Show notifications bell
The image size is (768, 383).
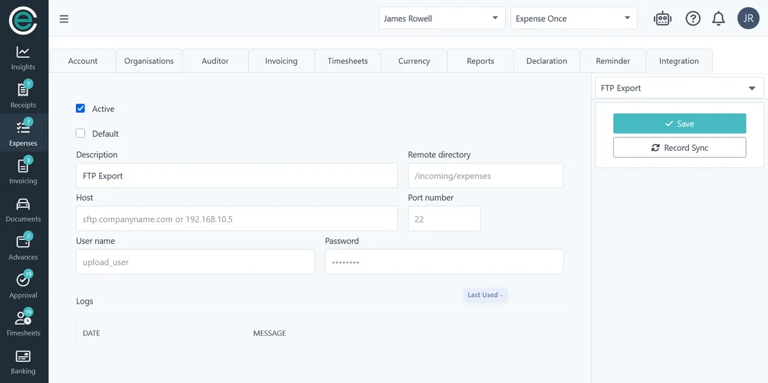coord(719,19)
